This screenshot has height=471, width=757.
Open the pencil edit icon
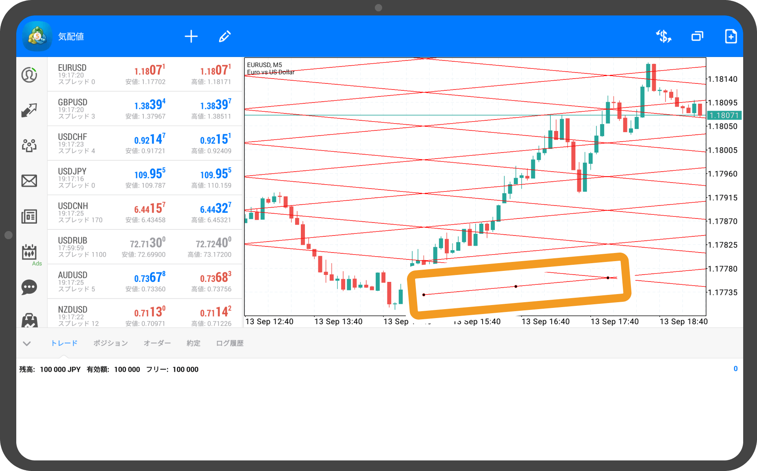[x=225, y=37]
